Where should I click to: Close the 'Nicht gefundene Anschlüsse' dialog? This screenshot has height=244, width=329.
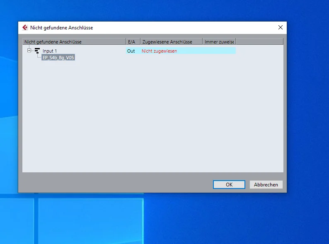[281, 27]
